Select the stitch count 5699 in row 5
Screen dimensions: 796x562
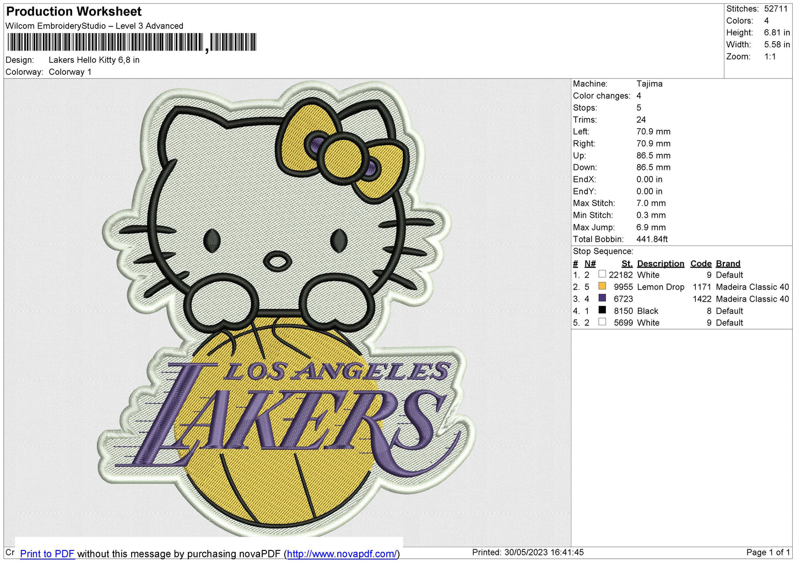tap(624, 323)
